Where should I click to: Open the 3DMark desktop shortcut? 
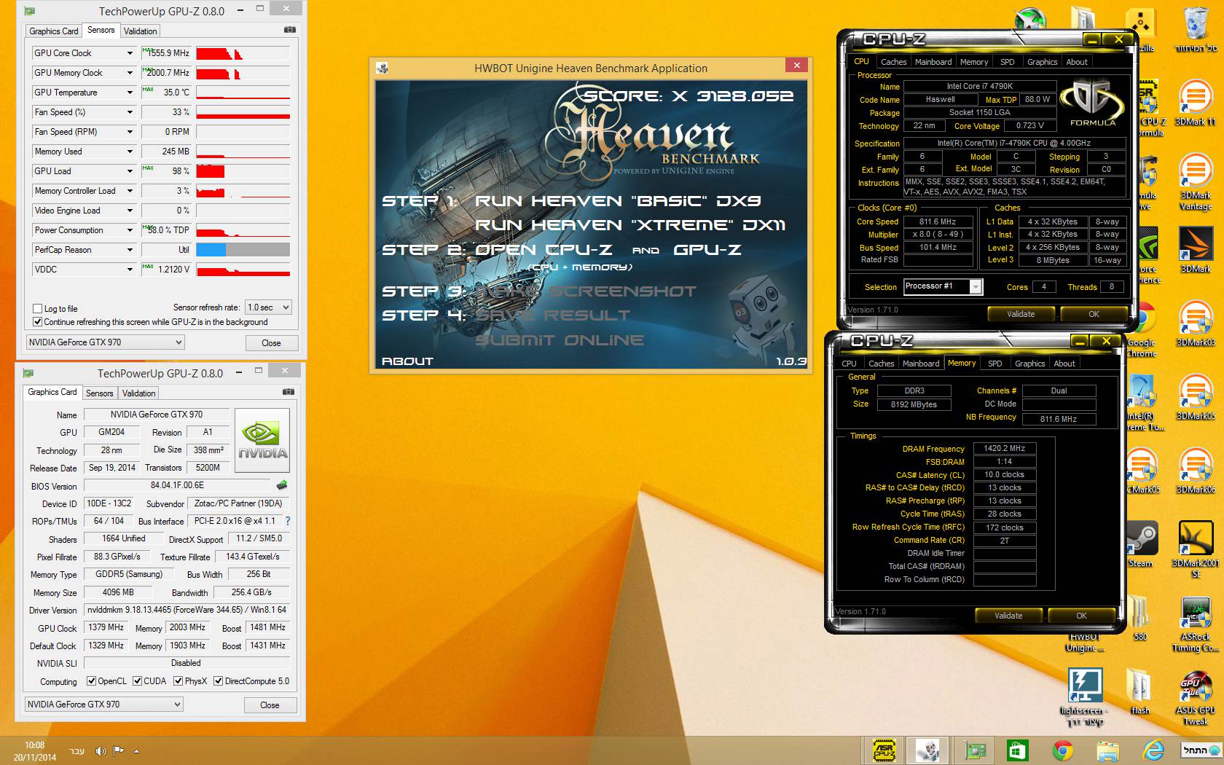click(1196, 250)
